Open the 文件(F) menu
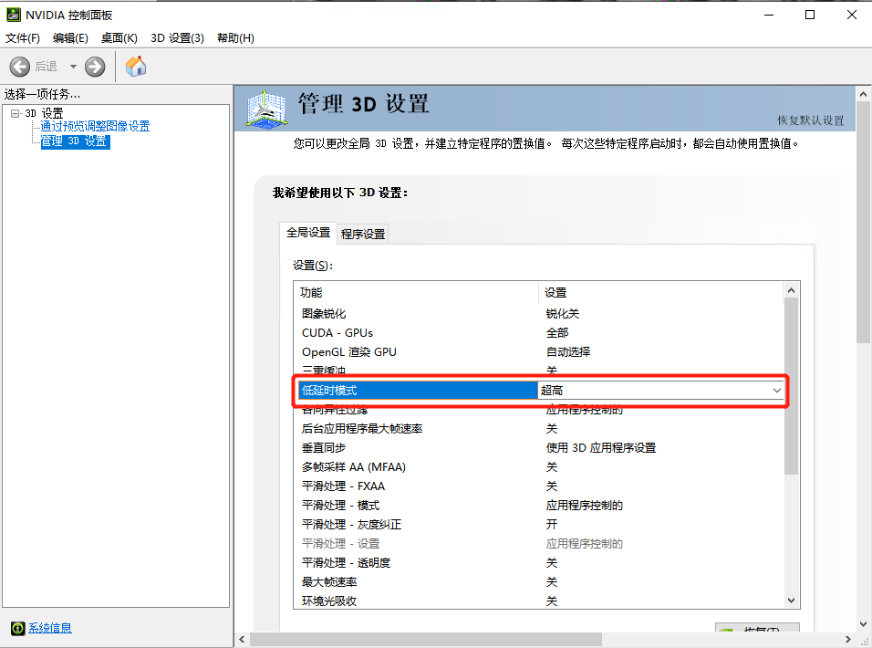This screenshot has width=872, height=648. pyautogui.click(x=23, y=37)
